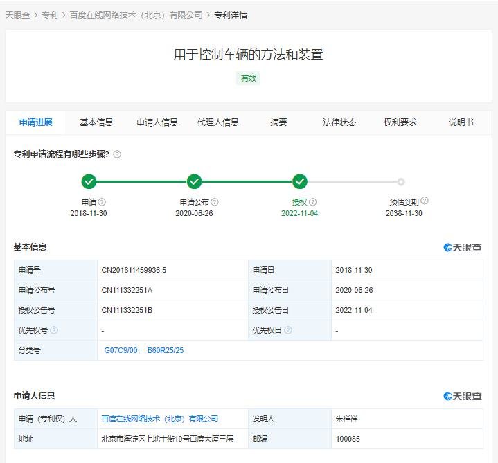
Task: Click question mark icon beside 预估到期
Action: (425, 201)
